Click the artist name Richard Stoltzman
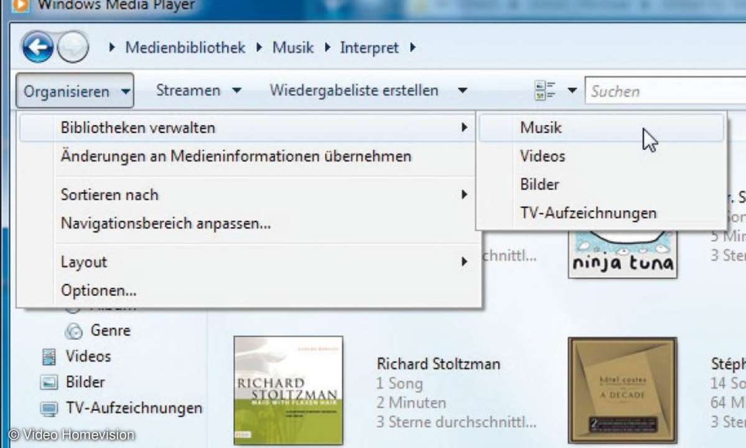Screen dimensions: 746x448 pyautogui.click(x=438, y=364)
